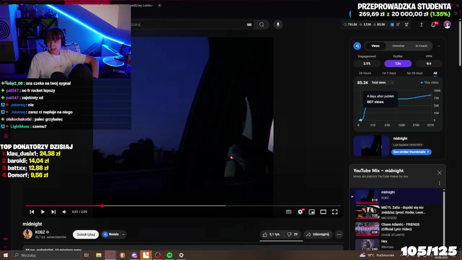
Task: Skip to the previous video
Action: tap(32, 212)
